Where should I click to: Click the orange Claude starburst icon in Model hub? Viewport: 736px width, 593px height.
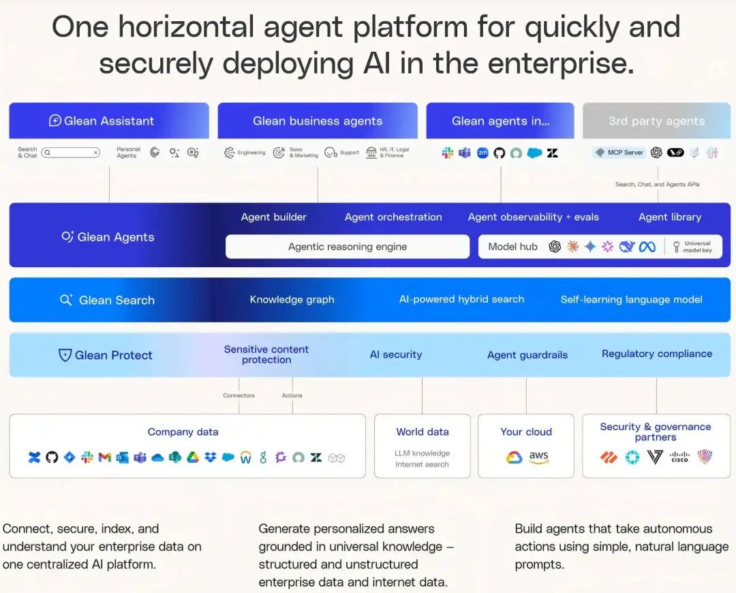[572, 247]
